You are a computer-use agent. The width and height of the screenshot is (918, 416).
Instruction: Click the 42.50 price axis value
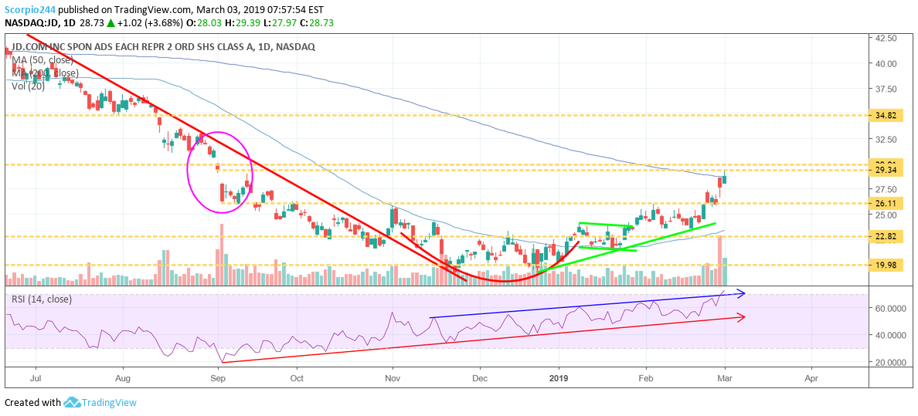click(x=885, y=38)
